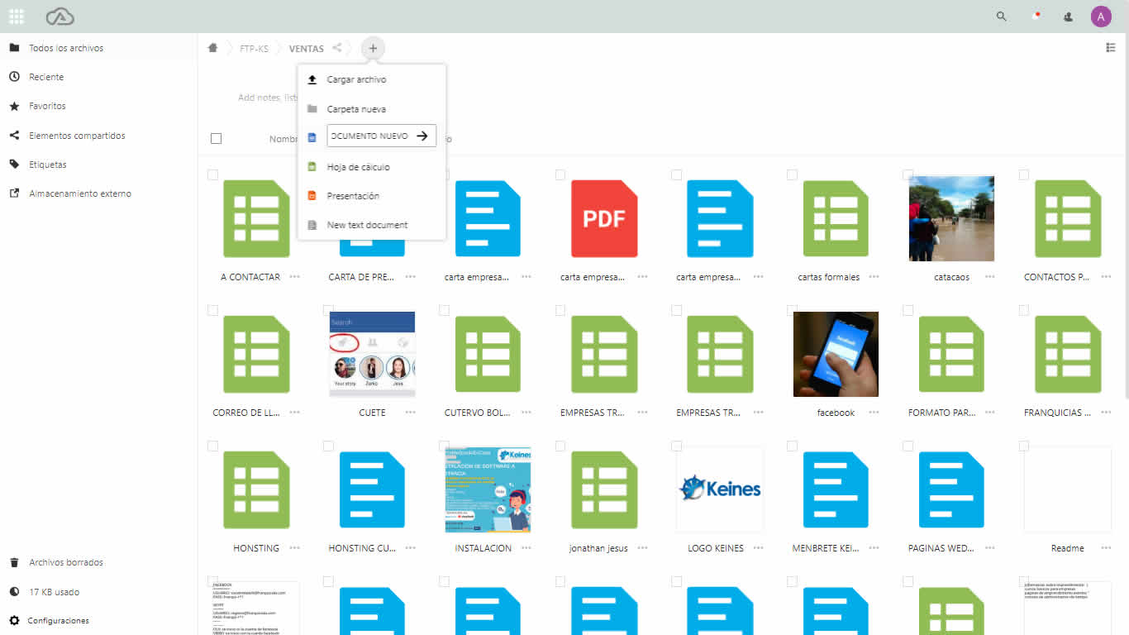Open the catacaos photo thumbnail
Image resolution: width=1129 pixels, height=635 pixels.
[x=951, y=218]
